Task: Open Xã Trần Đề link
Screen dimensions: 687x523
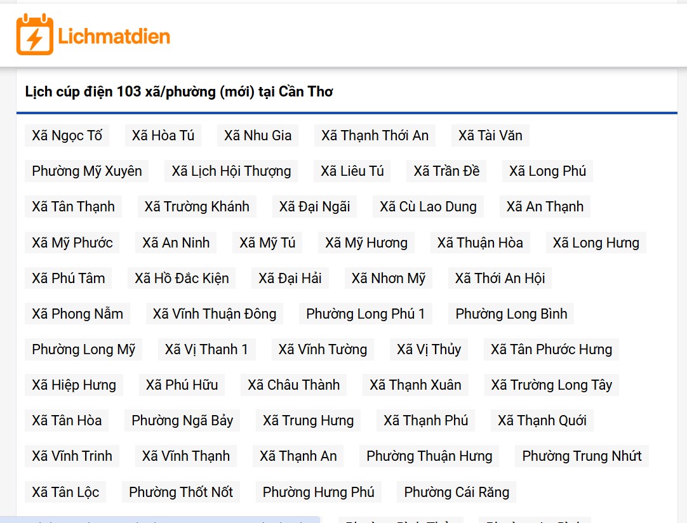Action: pyautogui.click(x=446, y=171)
